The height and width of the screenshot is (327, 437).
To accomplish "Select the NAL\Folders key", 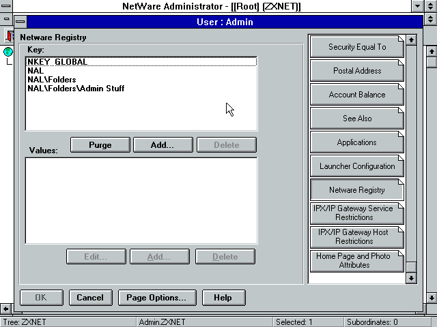I will click(141, 80).
